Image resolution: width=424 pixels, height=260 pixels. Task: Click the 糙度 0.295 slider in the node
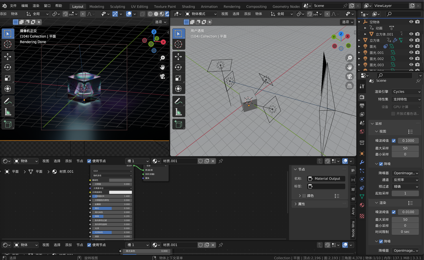tap(112, 216)
